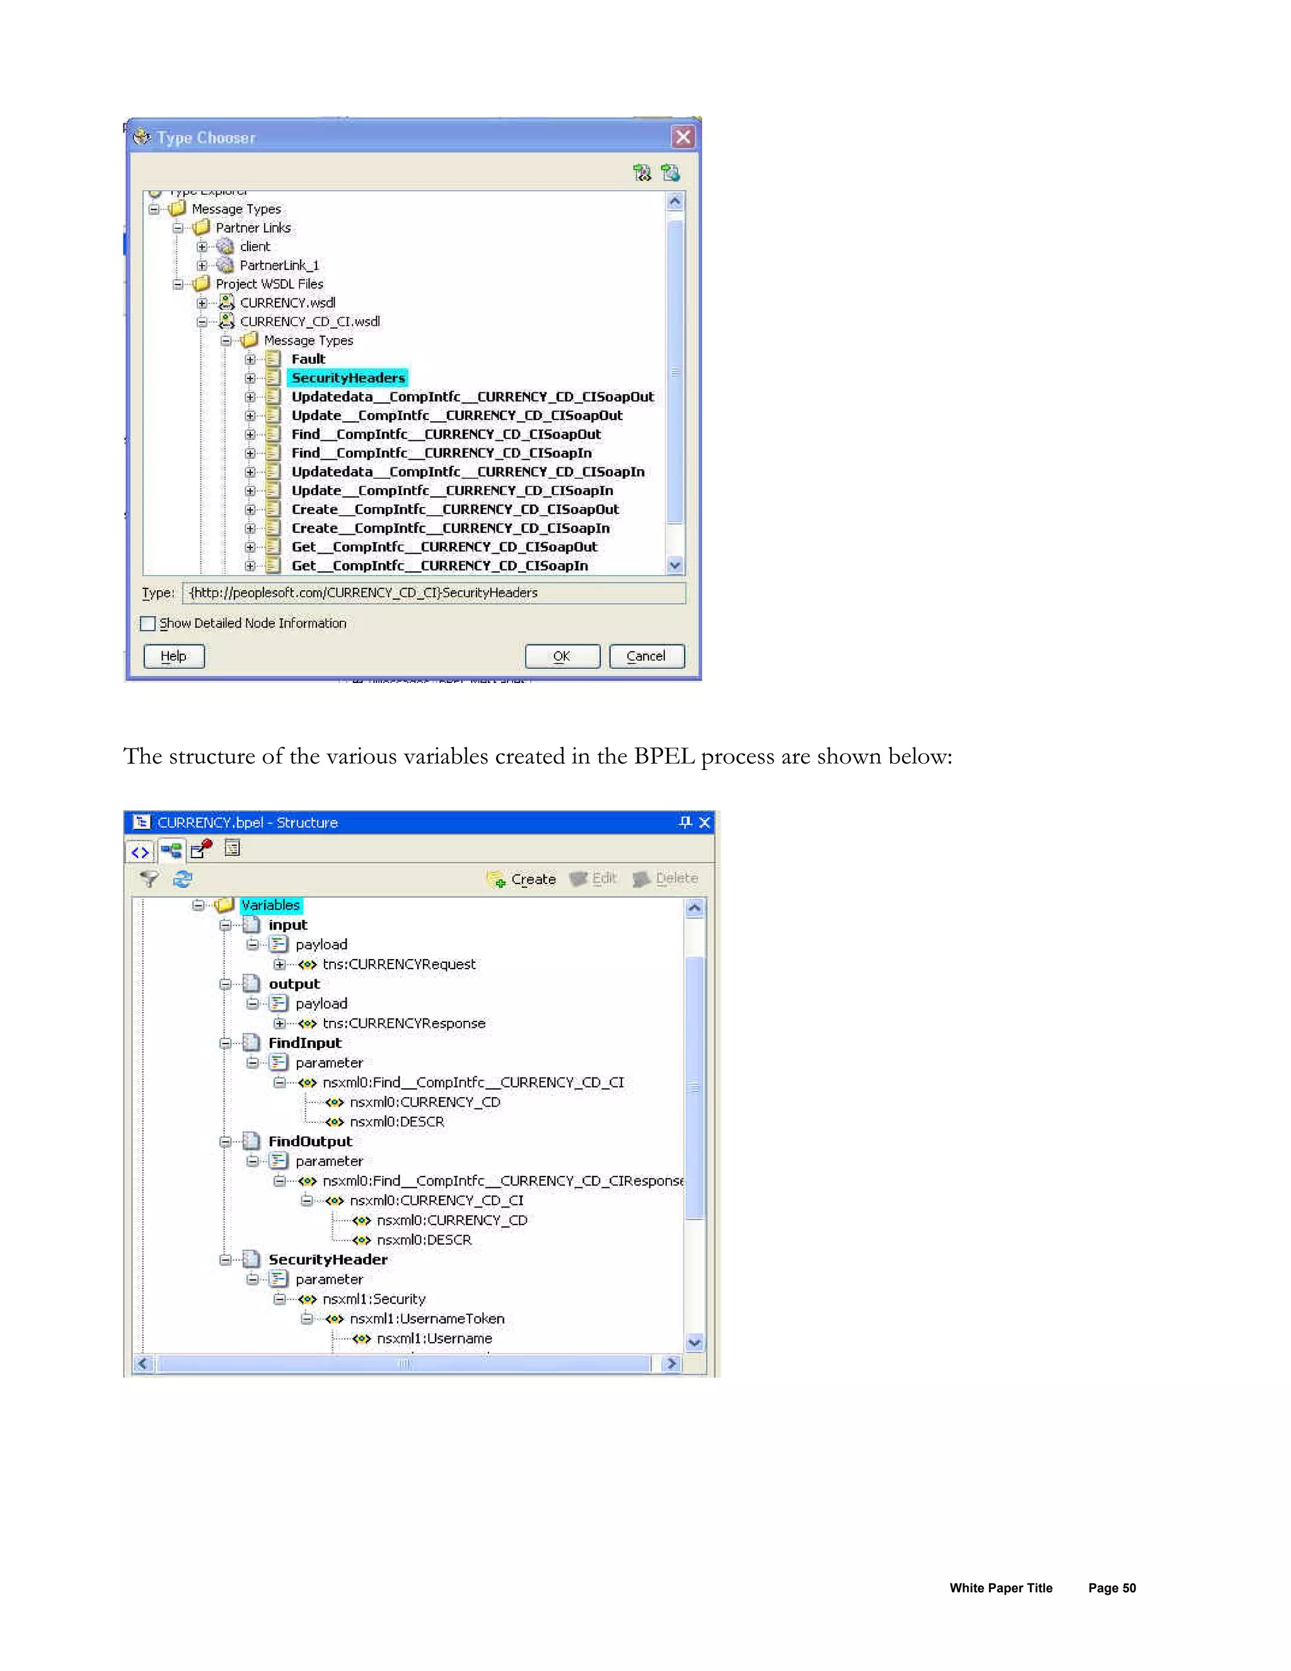Refresh the Structure panel
Image resolution: width=1291 pixels, height=1671 pixels.
[182, 879]
